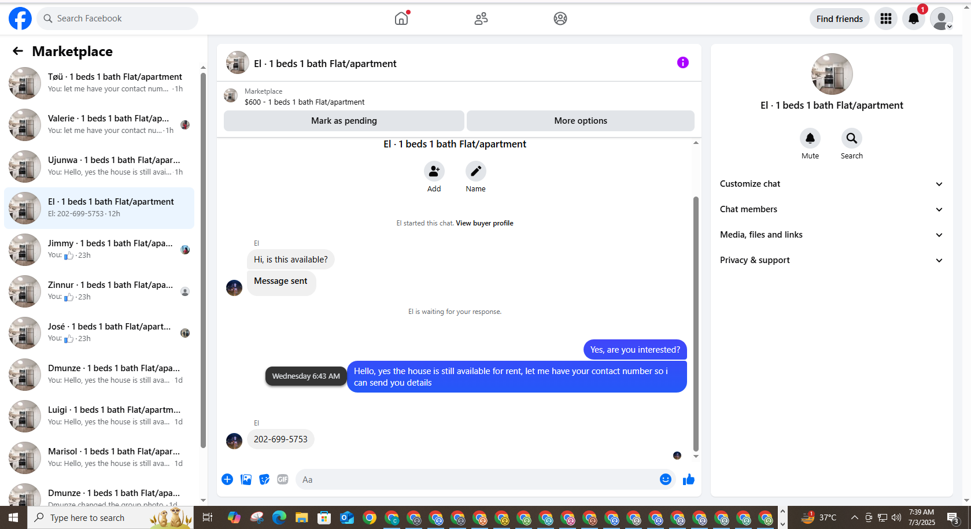The width and height of the screenshot is (971, 529).
Task: Open the Microsoft Store taskbar icon
Action: (x=324, y=517)
